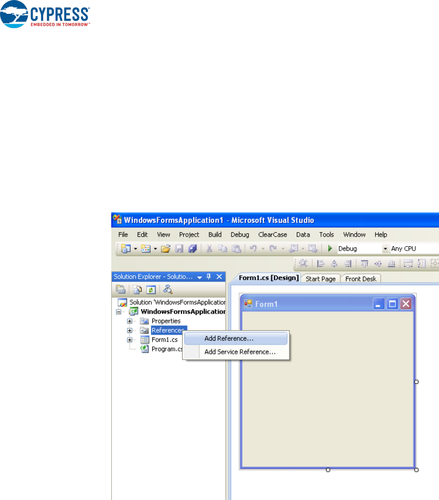Screen dimensions: 439x500
Task: Open the Solution Explorer window position dropdown
Action: (199, 278)
